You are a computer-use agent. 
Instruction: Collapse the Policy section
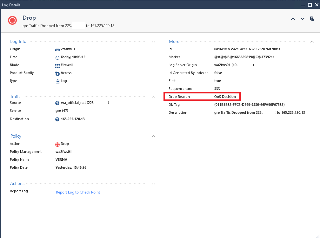(154, 136)
